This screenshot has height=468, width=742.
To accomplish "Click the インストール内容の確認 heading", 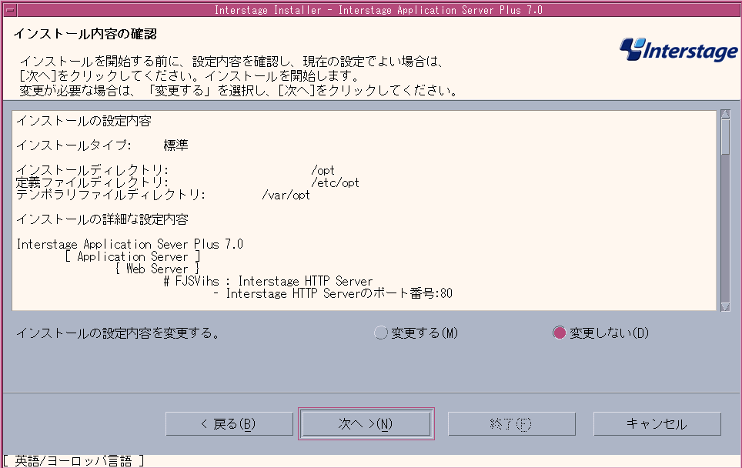I will coord(85,34).
